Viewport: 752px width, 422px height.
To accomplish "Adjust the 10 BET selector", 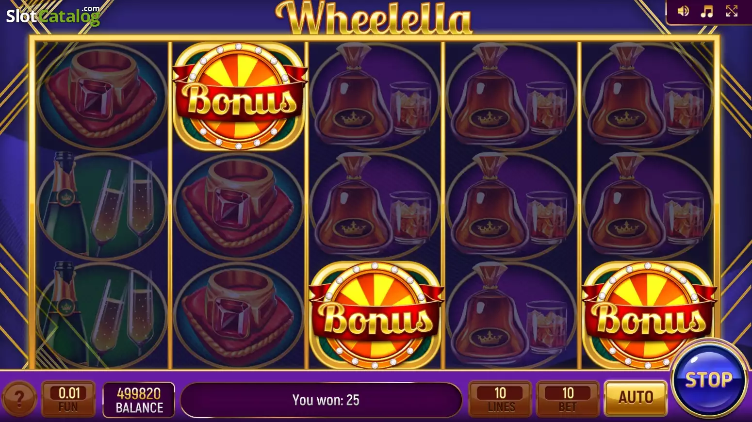I will (x=568, y=399).
